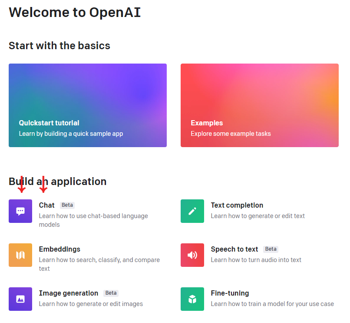
Task: Click 'Learn how to search, classify, and compare text'
Action: (x=99, y=264)
